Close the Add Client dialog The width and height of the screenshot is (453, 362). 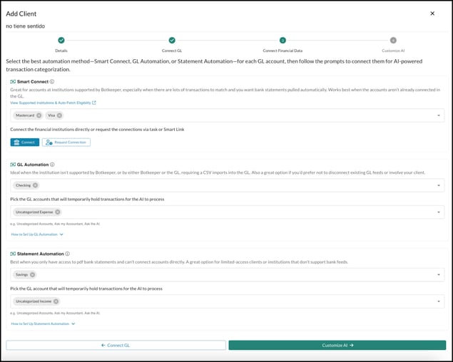(x=432, y=13)
